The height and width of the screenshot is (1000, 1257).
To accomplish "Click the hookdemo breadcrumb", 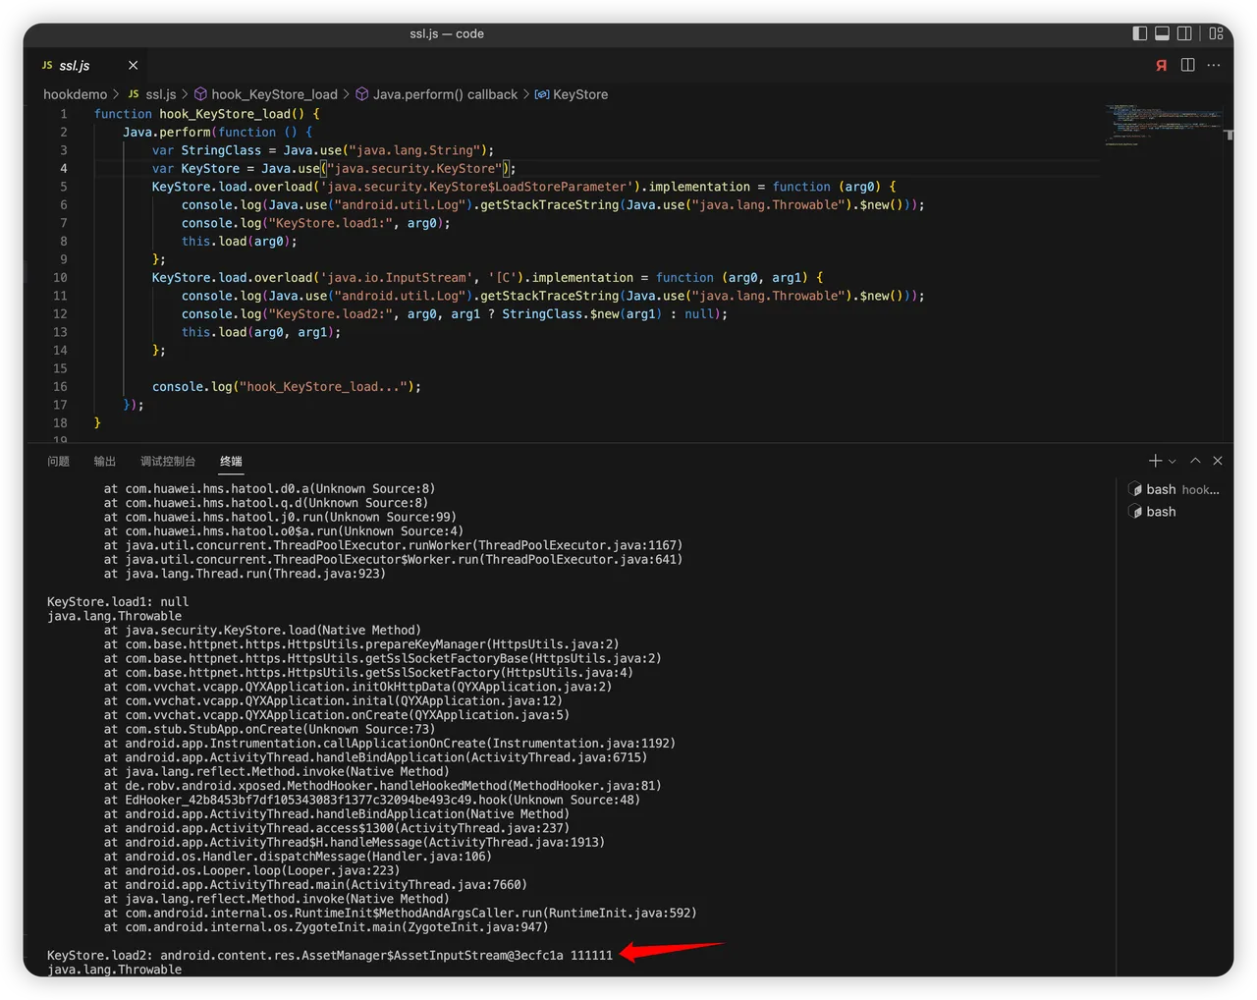I will 75,94.
